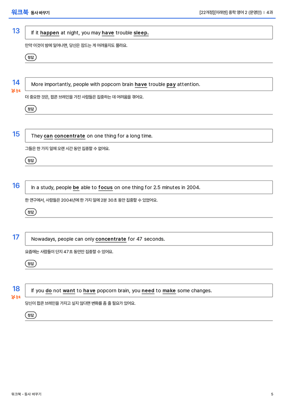Click the question number 15
The image size is (284, 402).
(16, 134)
